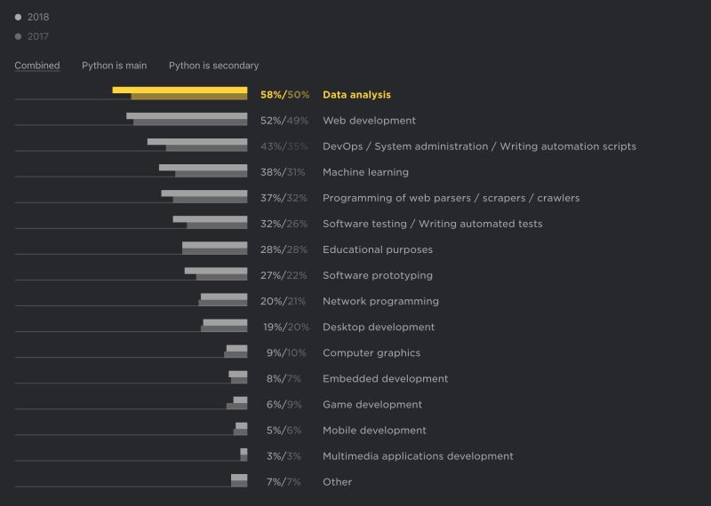Click the Other category bar
Image resolution: width=711 pixels, height=506 pixels.
point(239,480)
